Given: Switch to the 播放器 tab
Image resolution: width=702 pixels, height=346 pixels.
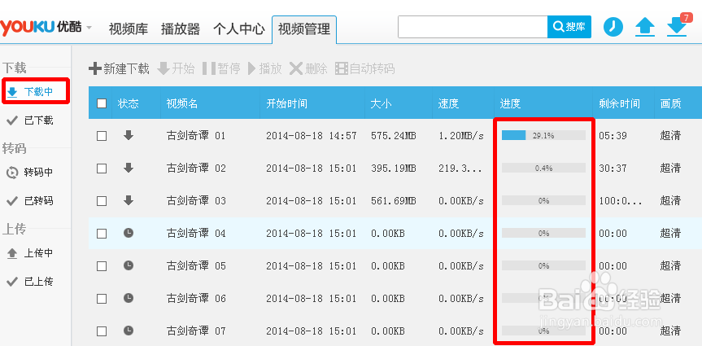Looking at the screenshot, I should 181,28.
